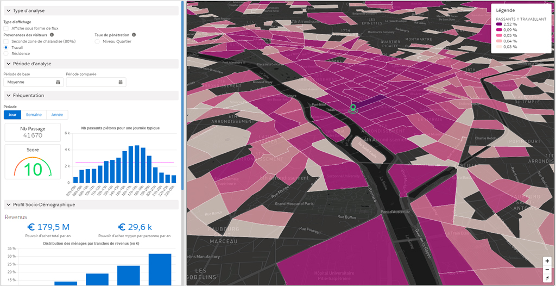Click the Hôpital Universitaire Pitié-Salpêtrière label
Screen dimensions: 556x286
(334, 276)
